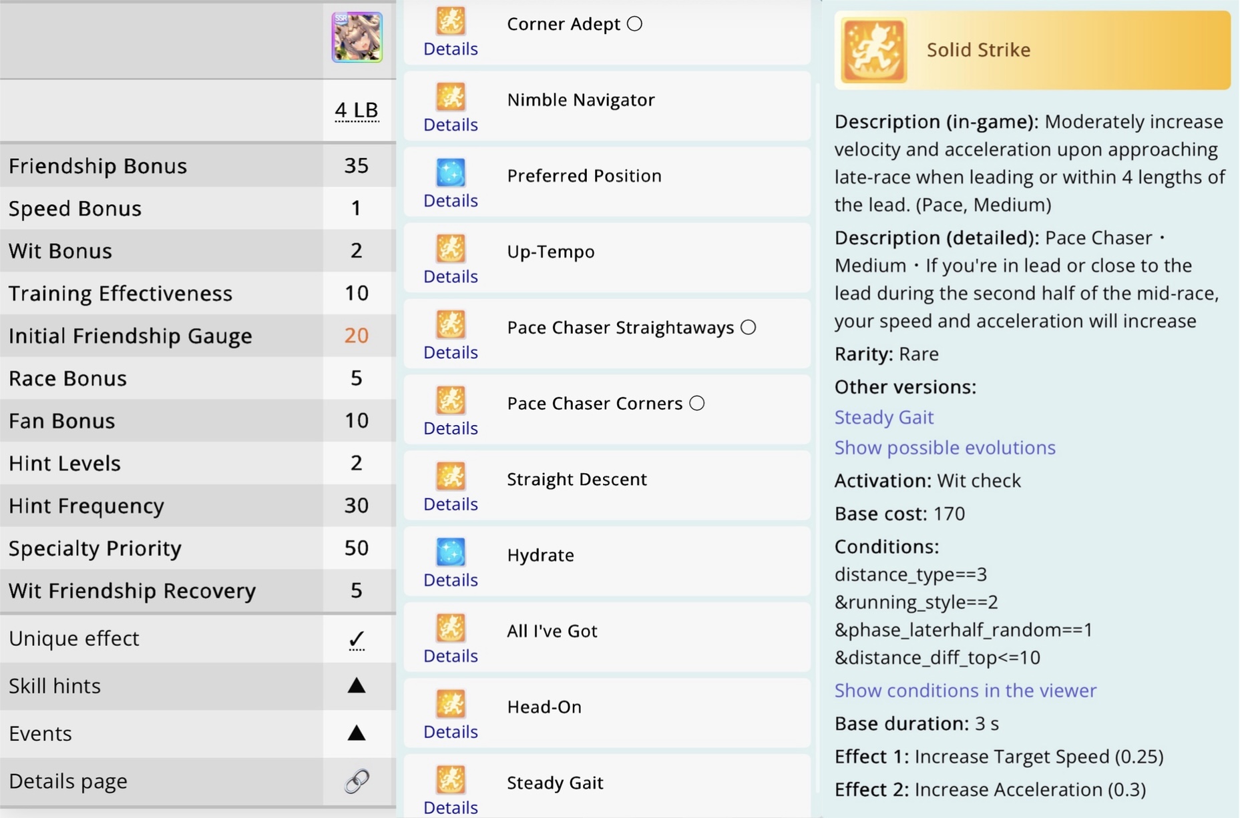This screenshot has height=818, width=1246.
Task: Click the Nimble Navigator skill icon
Action: (x=451, y=97)
